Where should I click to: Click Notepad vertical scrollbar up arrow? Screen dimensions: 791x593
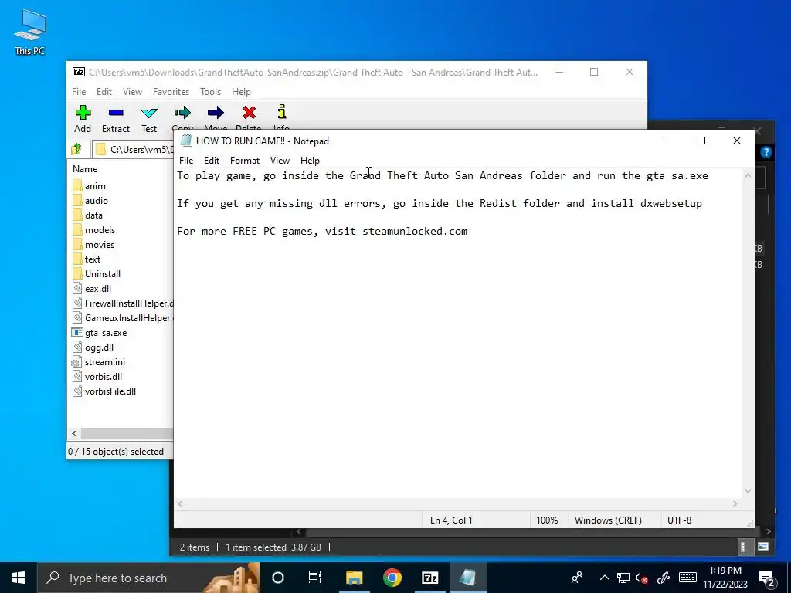[x=748, y=175]
